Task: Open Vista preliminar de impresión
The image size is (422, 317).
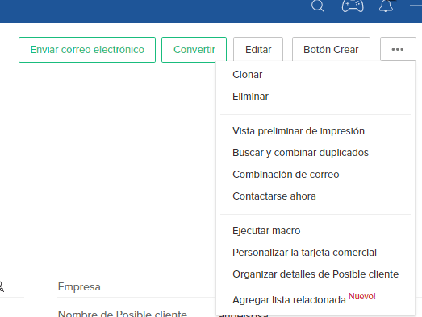Action: tap(299, 131)
